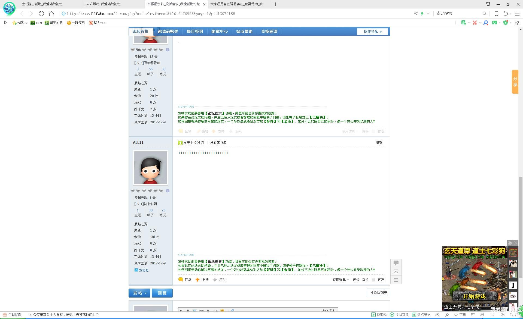Open the scissors screenshot dropdown arrow
Image resolution: width=523 pixels, height=319 pixels.
click(480, 23)
